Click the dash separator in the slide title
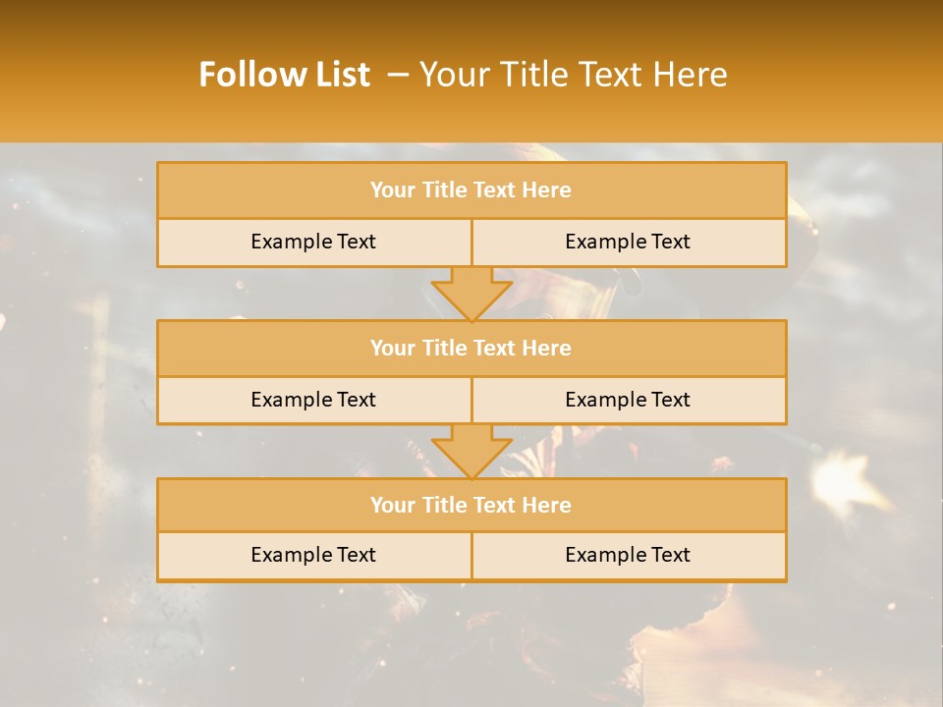Viewport: 943px width, 707px height. pyautogui.click(x=398, y=76)
